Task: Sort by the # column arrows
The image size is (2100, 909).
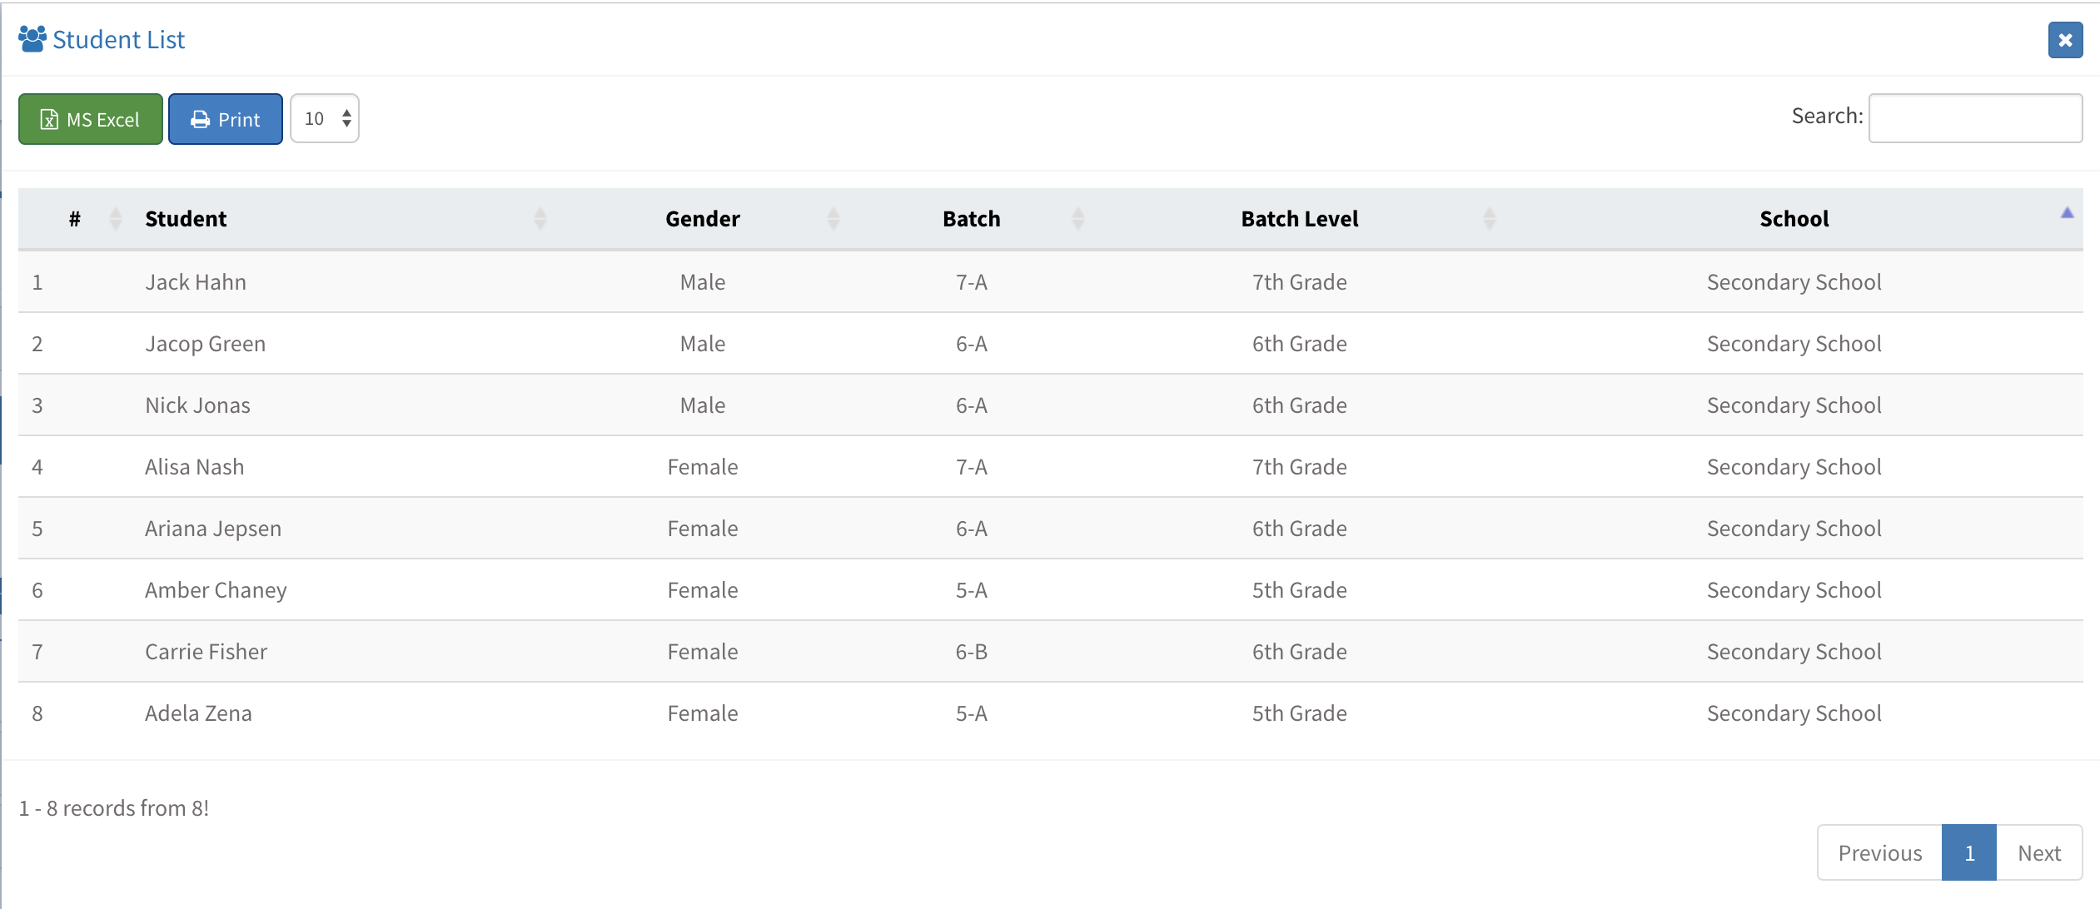Action: click(x=116, y=219)
